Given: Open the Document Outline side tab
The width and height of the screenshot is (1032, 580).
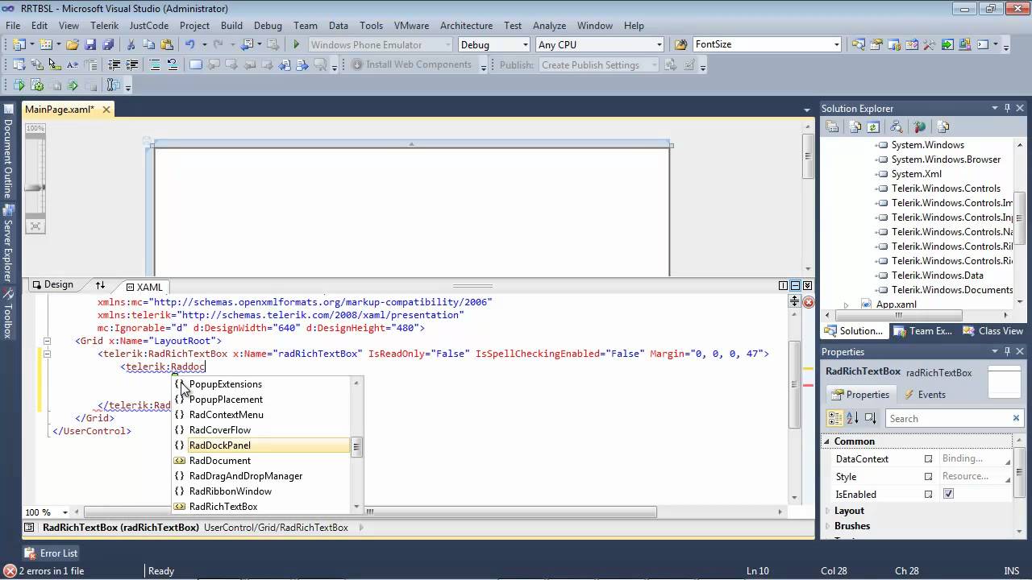Looking at the screenshot, I should [7, 150].
